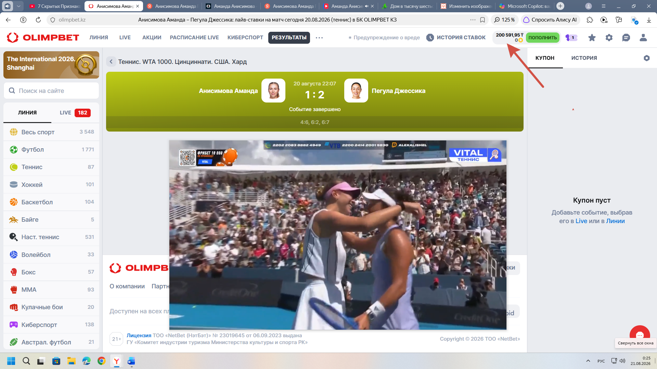657x369 pixels.
Task: Reload the page in browser toolbar
Action: (38, 20)
